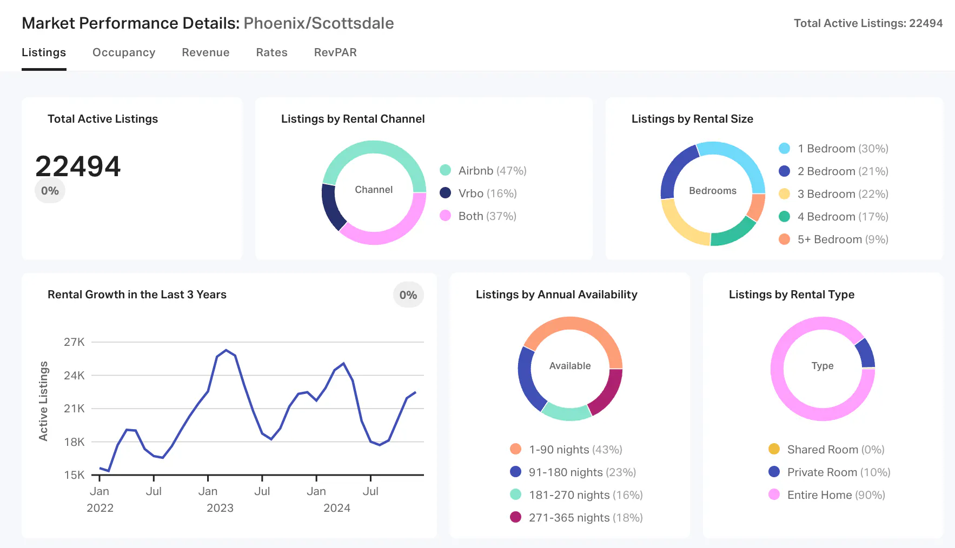The height and width of the screenshot is (548, 955).
Task: Select the 181-270 nights legend dot
Action: 516,494
